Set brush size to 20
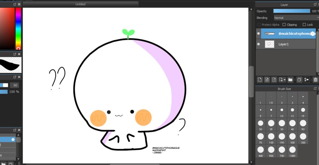The width and height of the screenshot is (319, 165). pyautogui.click(x=261, y=125)
